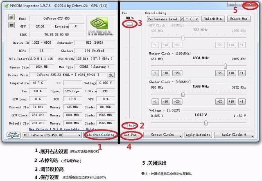The image size is (262, 181).
Task: Decrease Shader Clock with the -1 button
Action: (x=155, y=101)
